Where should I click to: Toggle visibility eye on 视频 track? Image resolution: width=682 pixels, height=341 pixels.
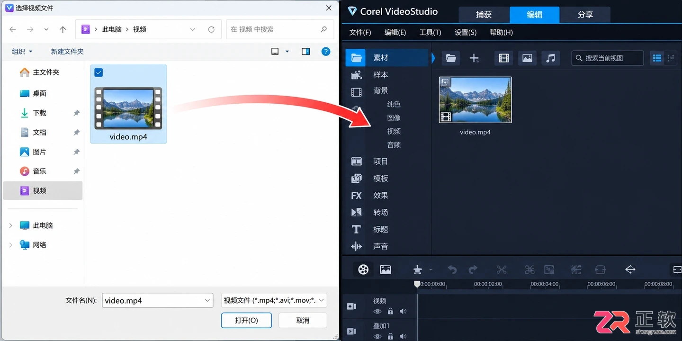click(377, 311)
